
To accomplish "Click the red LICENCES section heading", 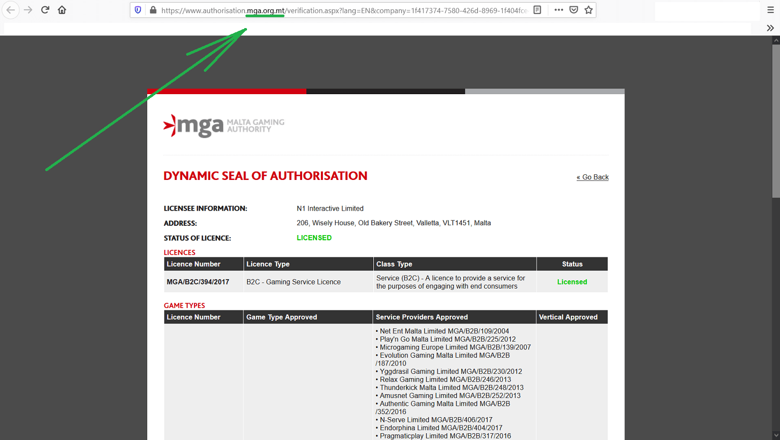I will click(179, 253).
